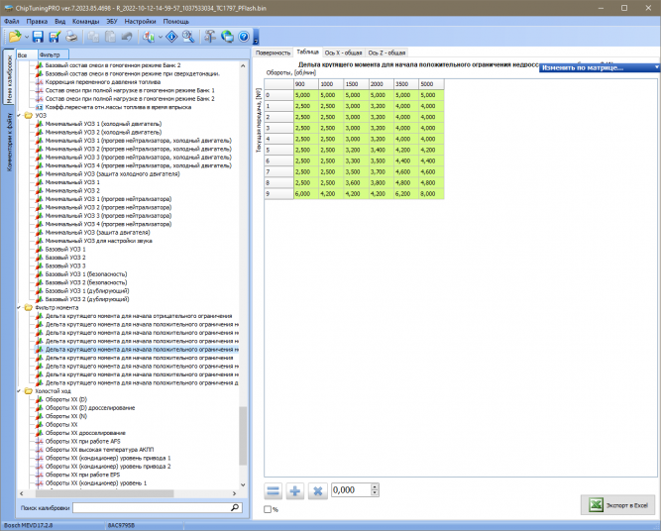Select Минимальный УОЗ для настройки звука

[x=99, y=241]
